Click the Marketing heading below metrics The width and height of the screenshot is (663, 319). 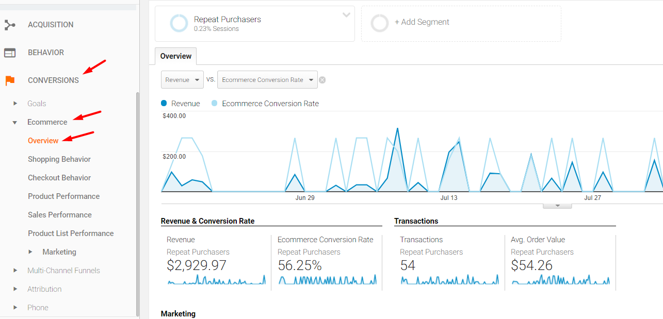tap(179, 314)
